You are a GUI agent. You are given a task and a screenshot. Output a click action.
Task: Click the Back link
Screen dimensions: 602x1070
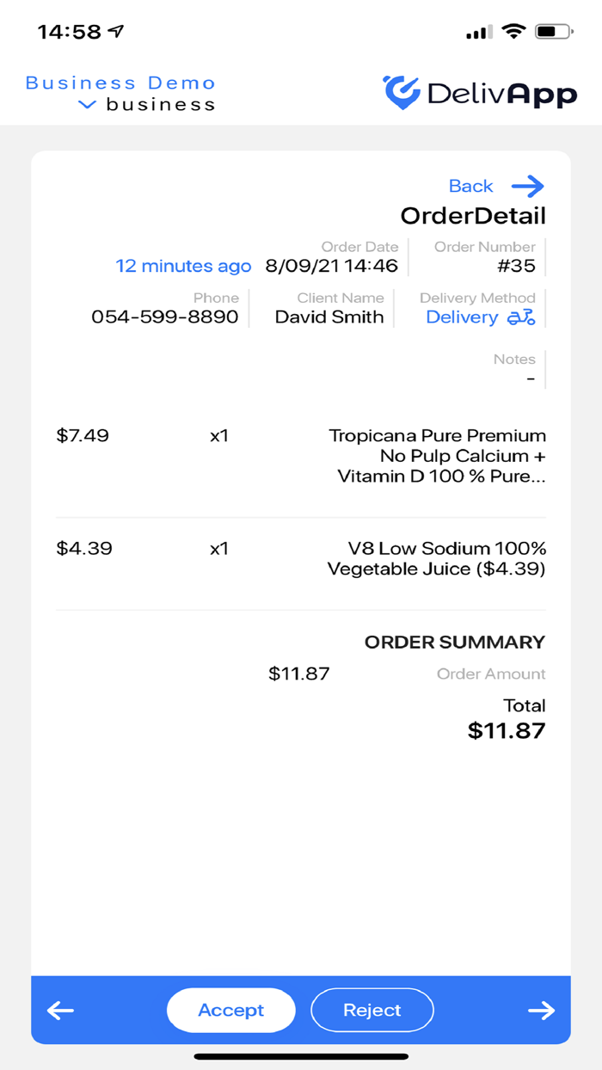(470, 186)
